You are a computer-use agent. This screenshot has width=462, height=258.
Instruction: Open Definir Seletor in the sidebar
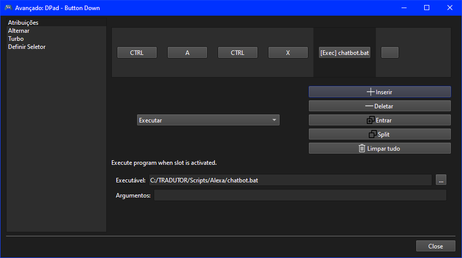tap(27, 47)
